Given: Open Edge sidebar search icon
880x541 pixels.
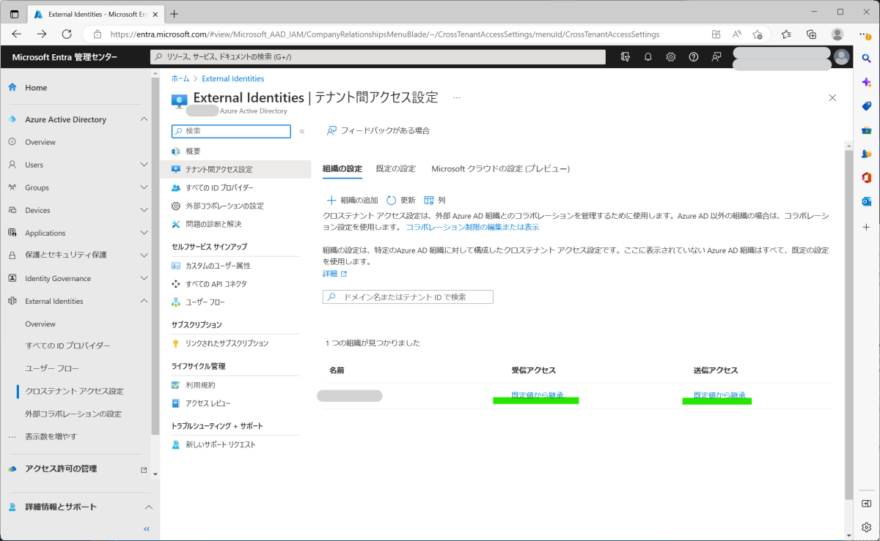Looking at the screenshot, I should coord(866,58).
